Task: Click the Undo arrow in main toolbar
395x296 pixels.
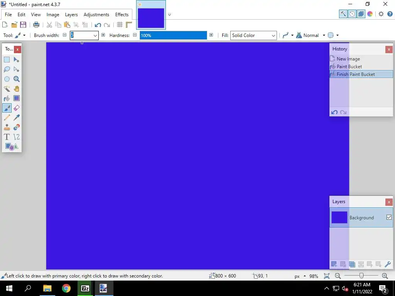Action: pos(98,25)
